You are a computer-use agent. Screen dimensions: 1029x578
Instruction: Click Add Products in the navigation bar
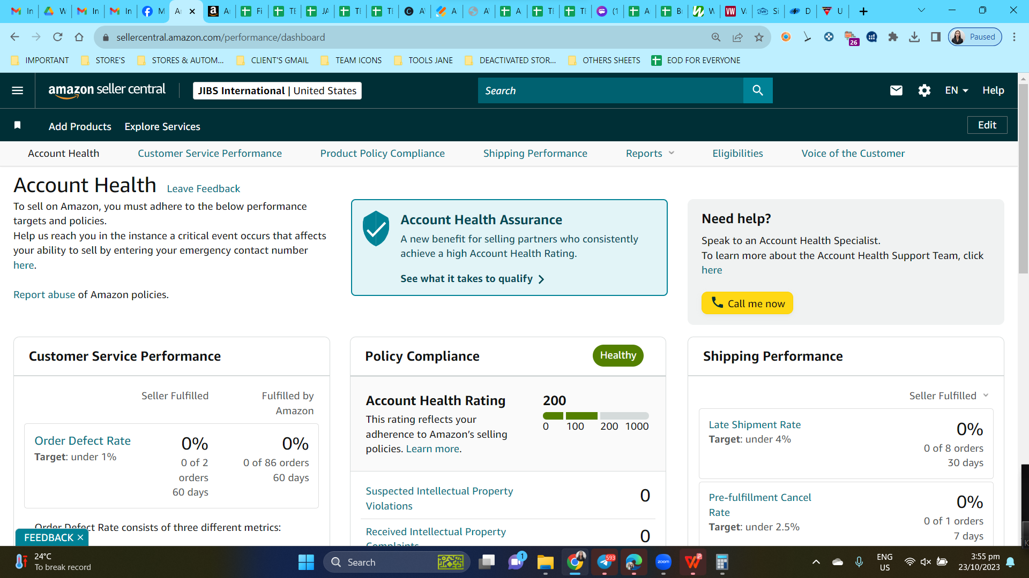[x=80, y=126]
